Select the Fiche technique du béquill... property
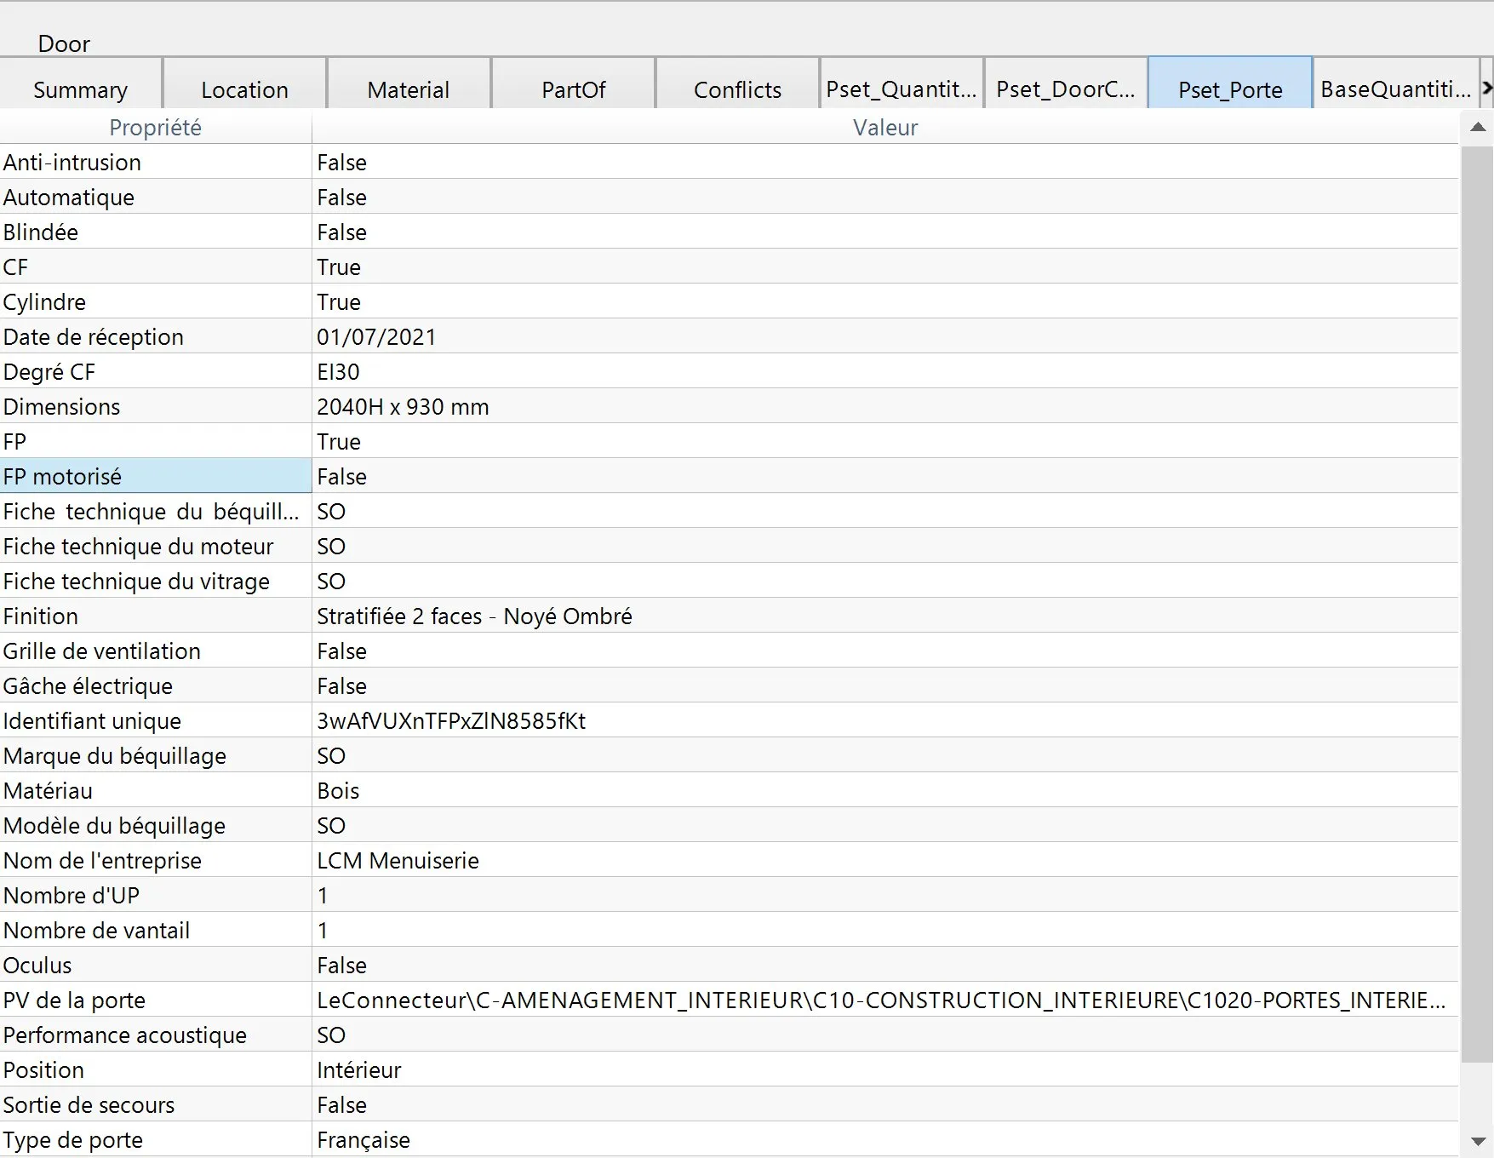 point(156,511)
